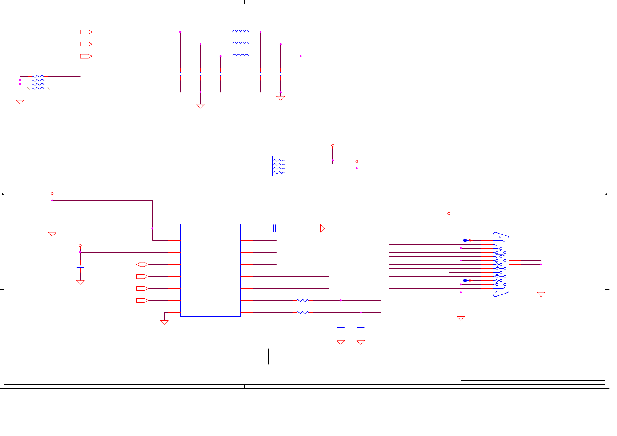Select the bidirectional hexagon port beside the IC
This screenshot has width=617, height=436.
pyautogui.click(x=142, y=264)
